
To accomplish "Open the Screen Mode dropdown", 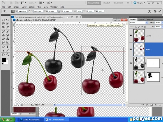I will click(49, 3).
